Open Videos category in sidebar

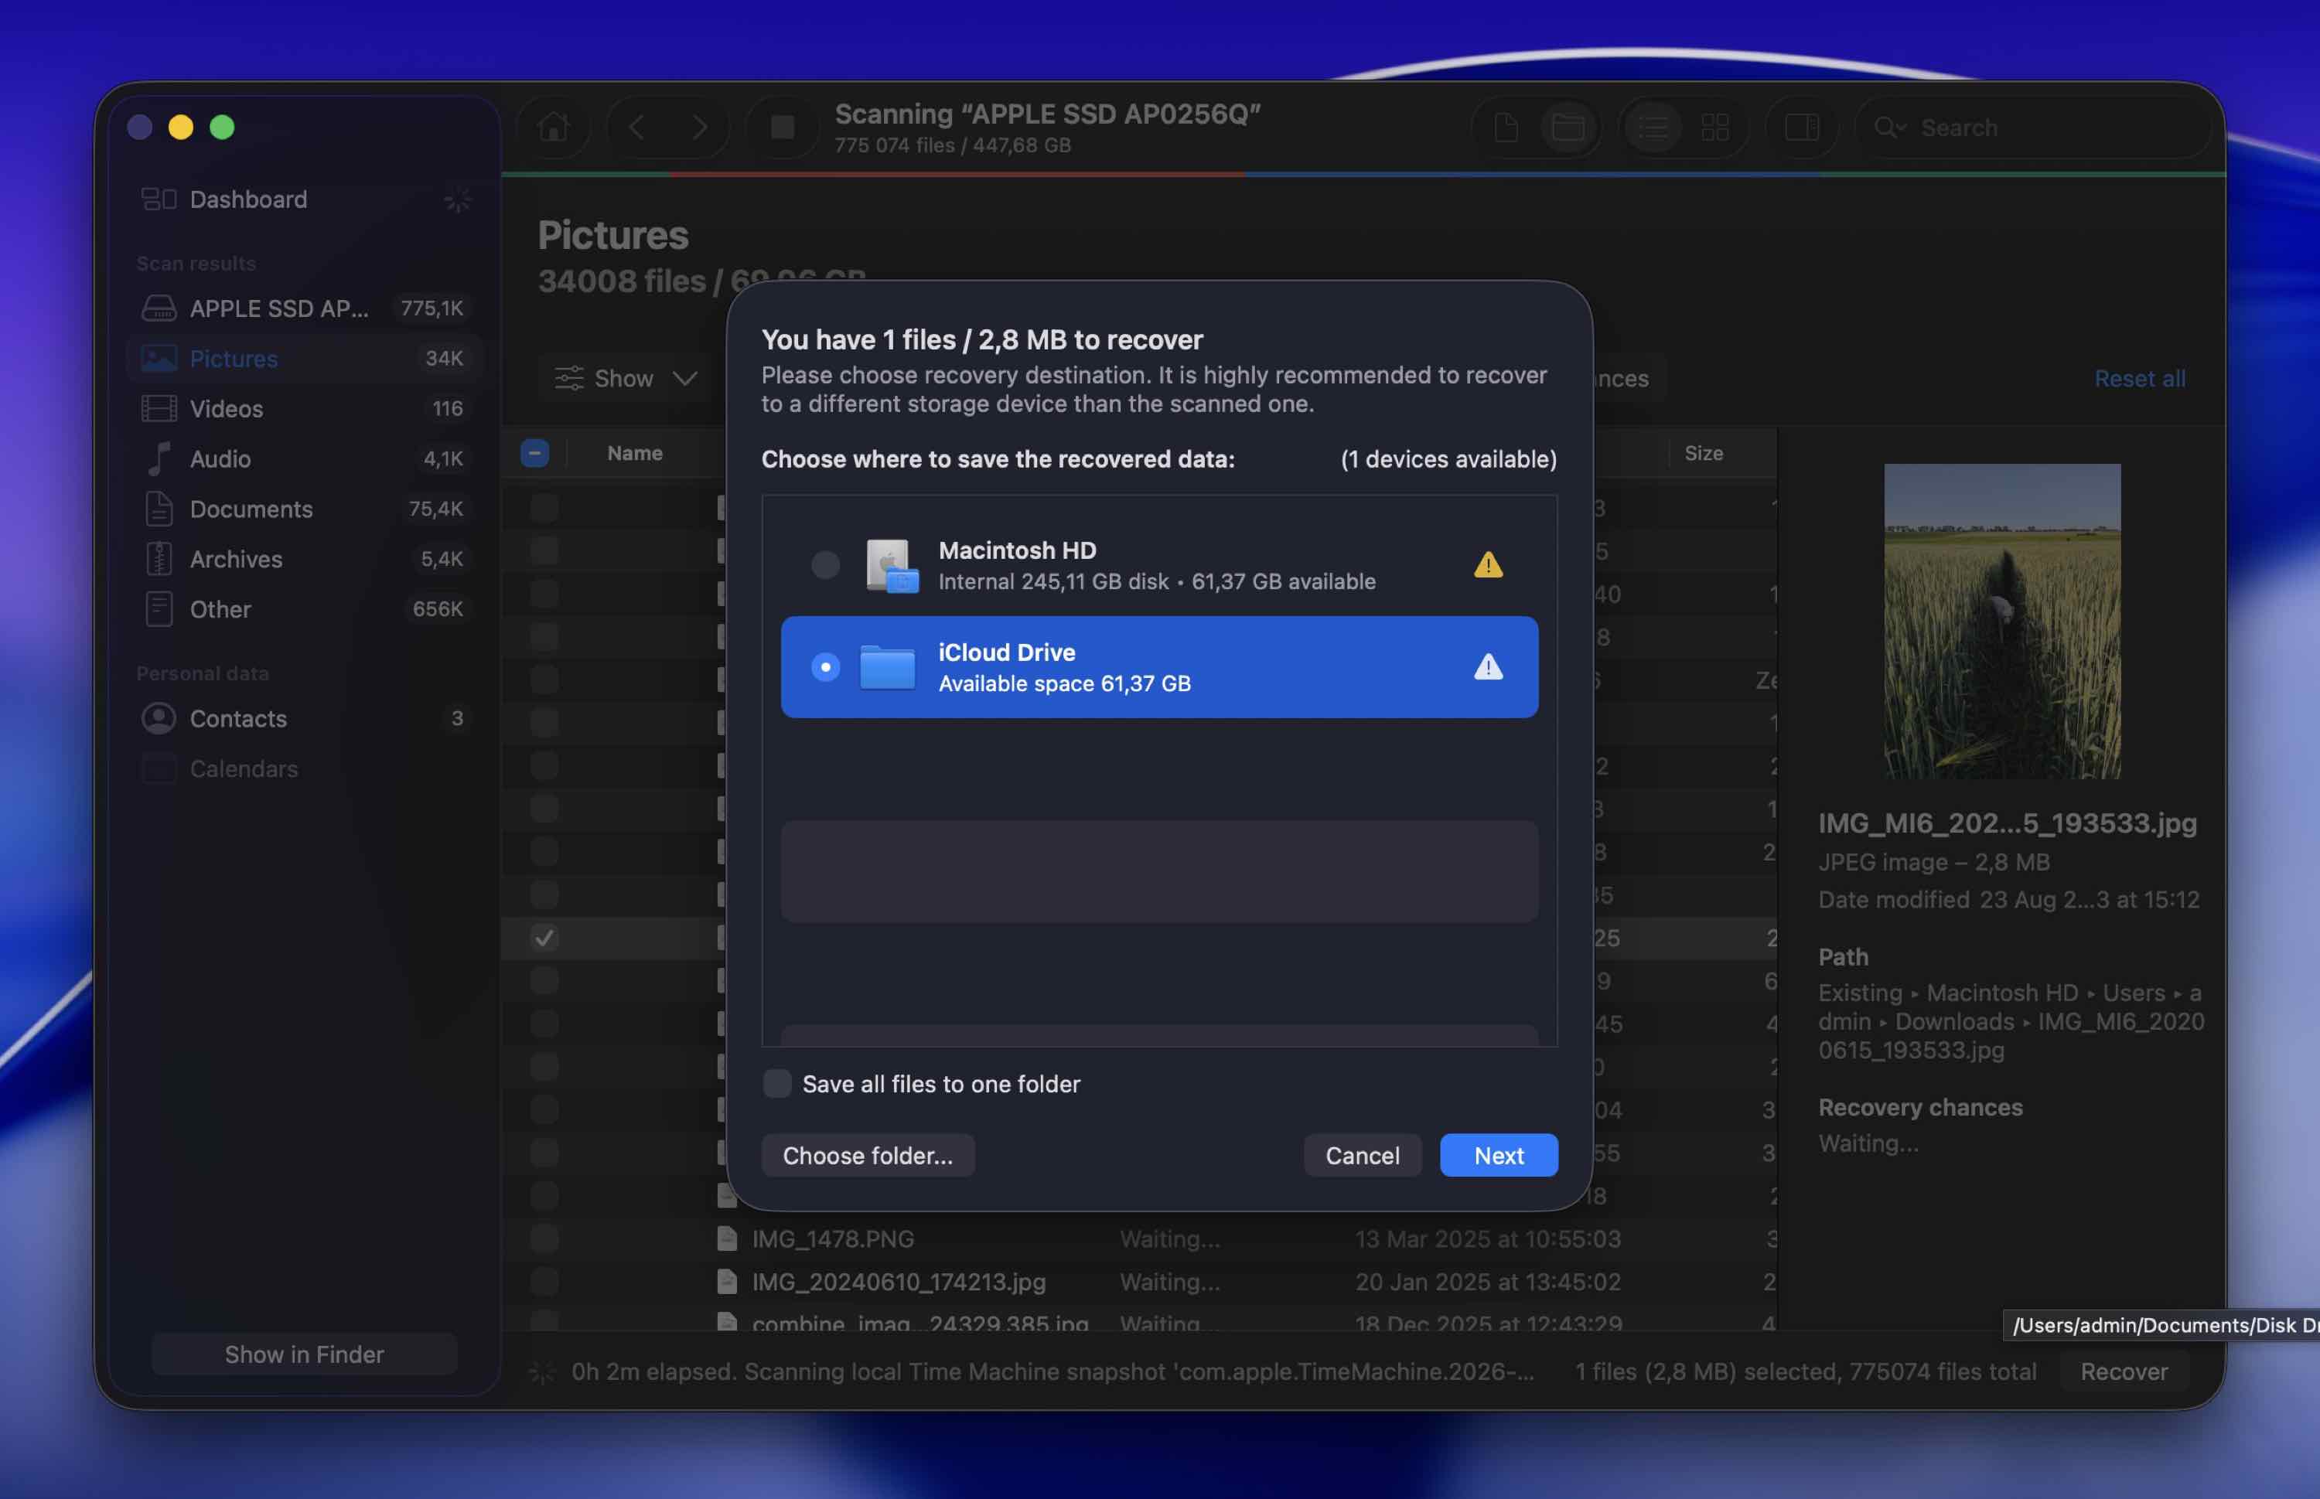pyautogui.click(x=226, y=409)
